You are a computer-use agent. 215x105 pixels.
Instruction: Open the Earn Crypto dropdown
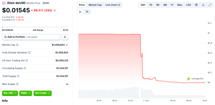tap(42, 93)
